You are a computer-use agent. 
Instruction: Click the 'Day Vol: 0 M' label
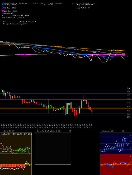pyautogui.click(x=83, y=8)
